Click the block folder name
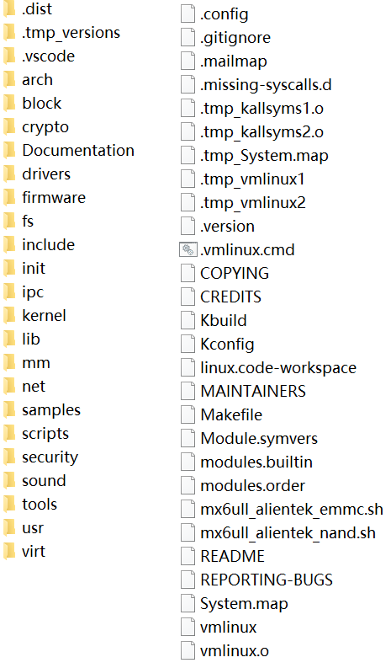Screen dimensions: 391x668 42,103
